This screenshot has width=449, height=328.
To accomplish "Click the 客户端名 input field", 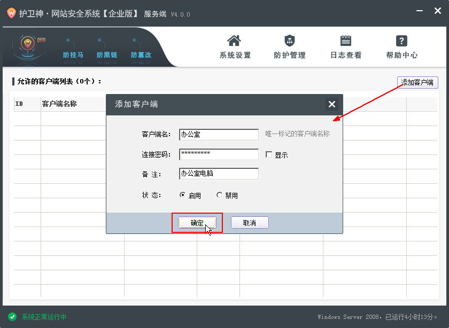I will (219, 134).
